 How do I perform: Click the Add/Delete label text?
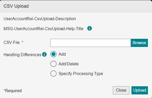click(x=69, y=64)
